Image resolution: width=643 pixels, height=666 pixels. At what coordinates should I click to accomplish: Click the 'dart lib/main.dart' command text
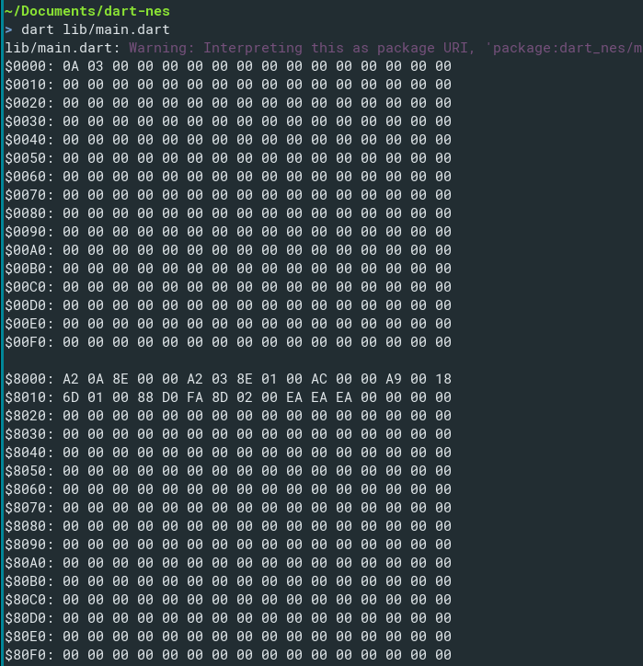click(96, 29)
